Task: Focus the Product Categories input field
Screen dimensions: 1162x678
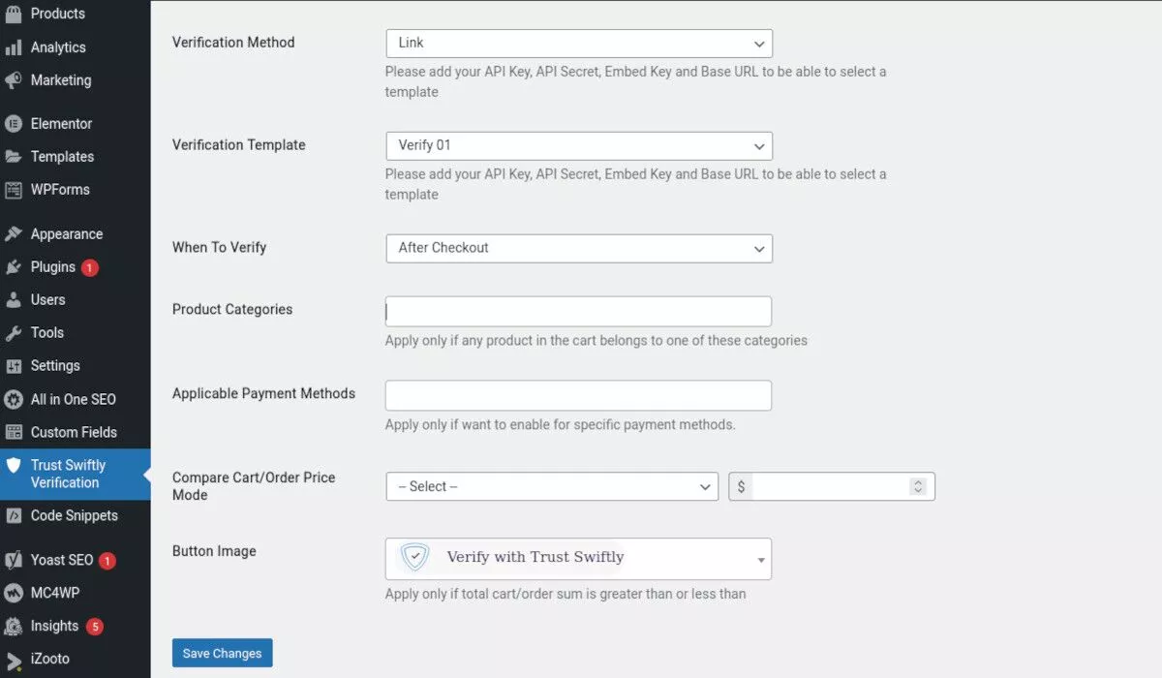Action: (578, 311)
